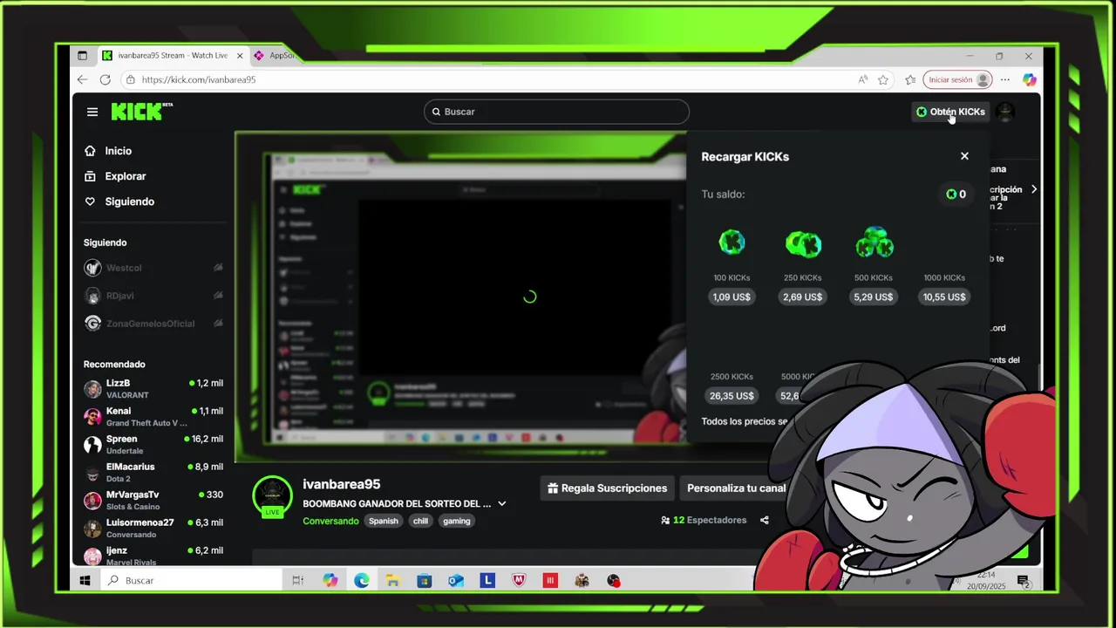Click Personaliza tu canal button
Viewport: 1116px width, 628px height.
[734, 488]
